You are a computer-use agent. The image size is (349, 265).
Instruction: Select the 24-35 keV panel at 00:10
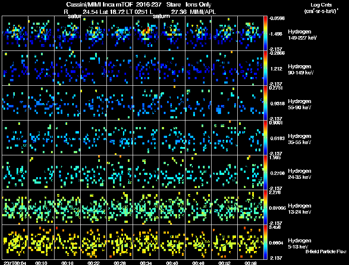click(x=41, y=172)
